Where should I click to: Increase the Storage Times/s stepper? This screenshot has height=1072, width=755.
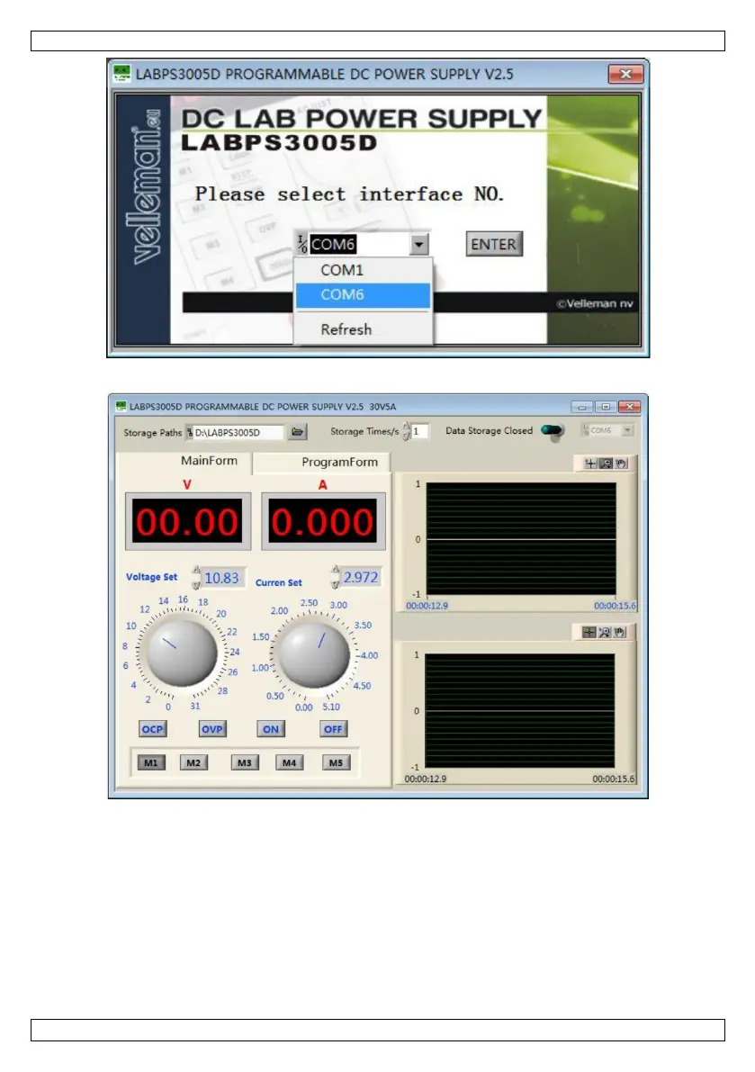[407, 427]
